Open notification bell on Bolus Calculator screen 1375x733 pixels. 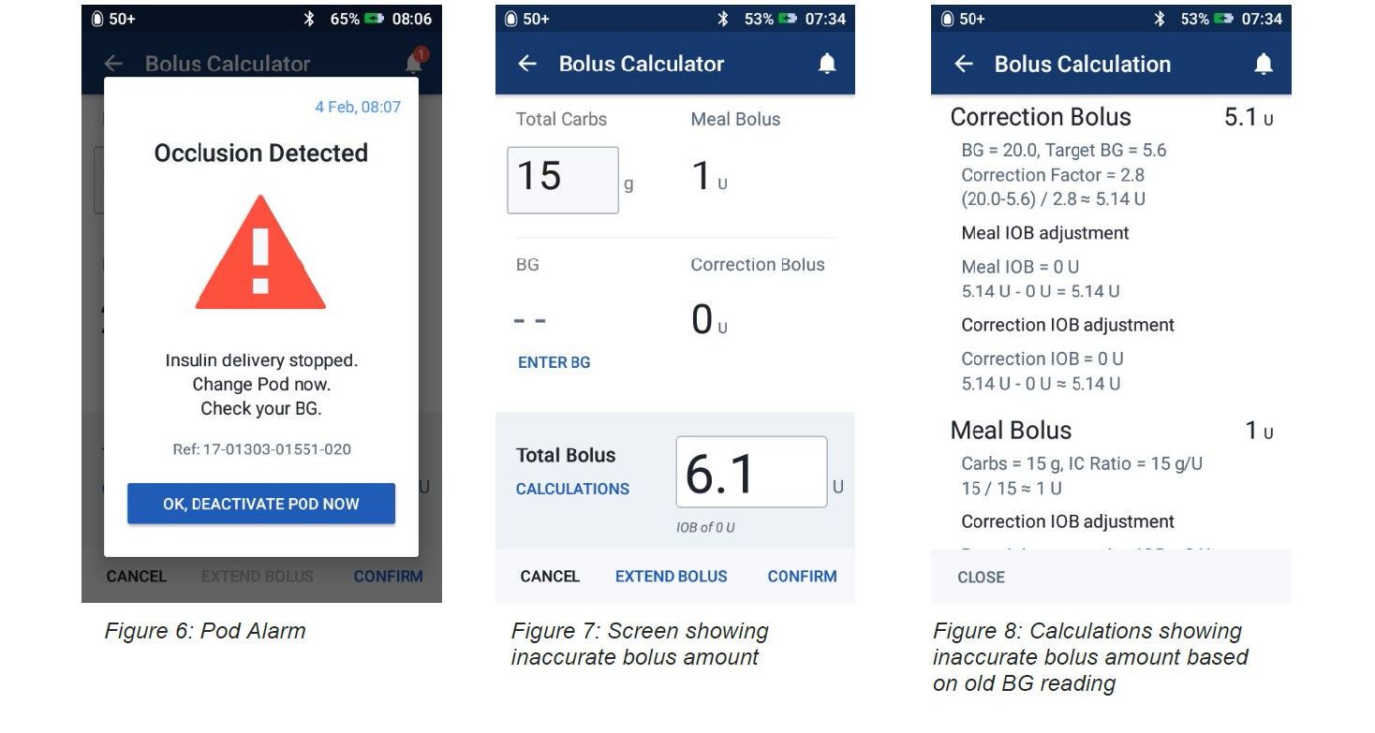[827, 64]
